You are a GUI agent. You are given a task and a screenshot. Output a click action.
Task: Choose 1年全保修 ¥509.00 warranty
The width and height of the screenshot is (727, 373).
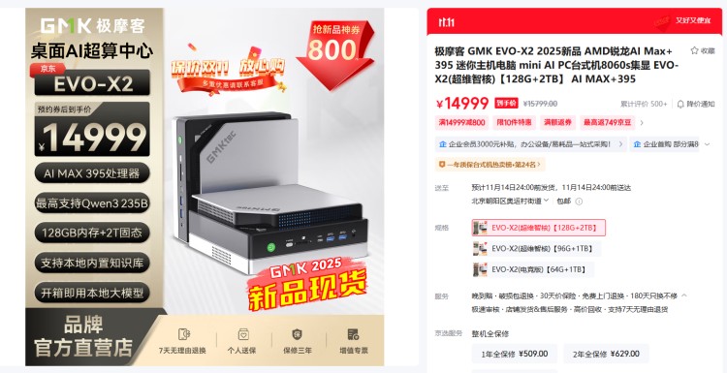[515, 354]
